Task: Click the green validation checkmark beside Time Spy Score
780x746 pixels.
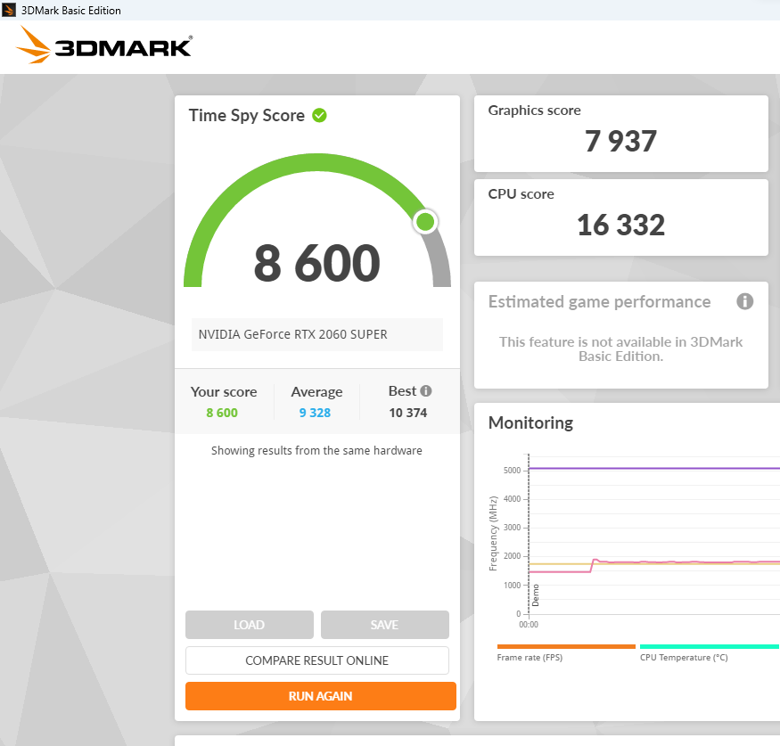Action: pos(319,115)
